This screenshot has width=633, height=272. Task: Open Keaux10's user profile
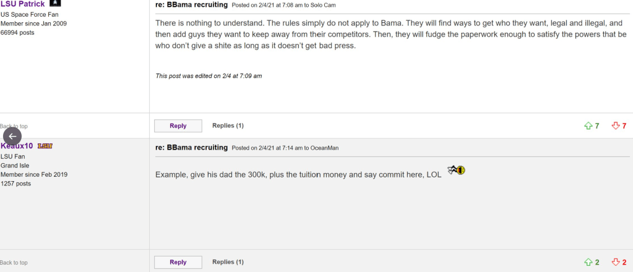pos(20,147)
